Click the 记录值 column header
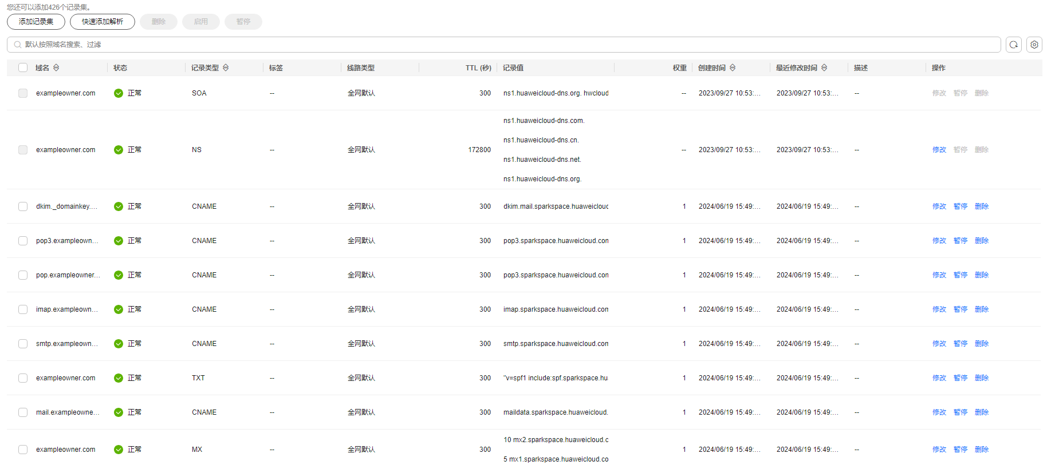This screenshot has height=465, width=1051. tap(513, 68)
